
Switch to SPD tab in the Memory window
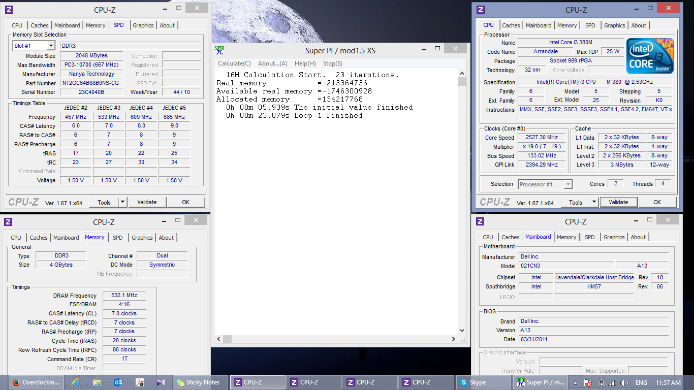click(118, 238)
